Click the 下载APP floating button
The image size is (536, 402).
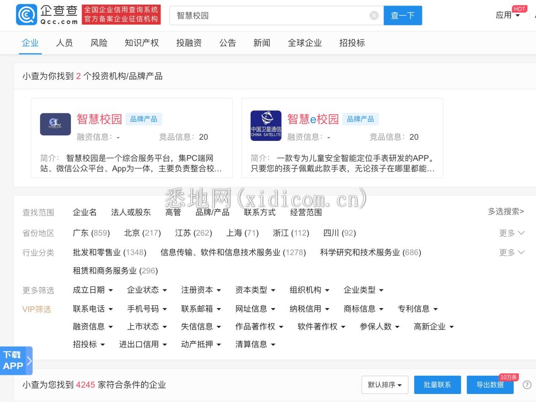pos(13,361)
